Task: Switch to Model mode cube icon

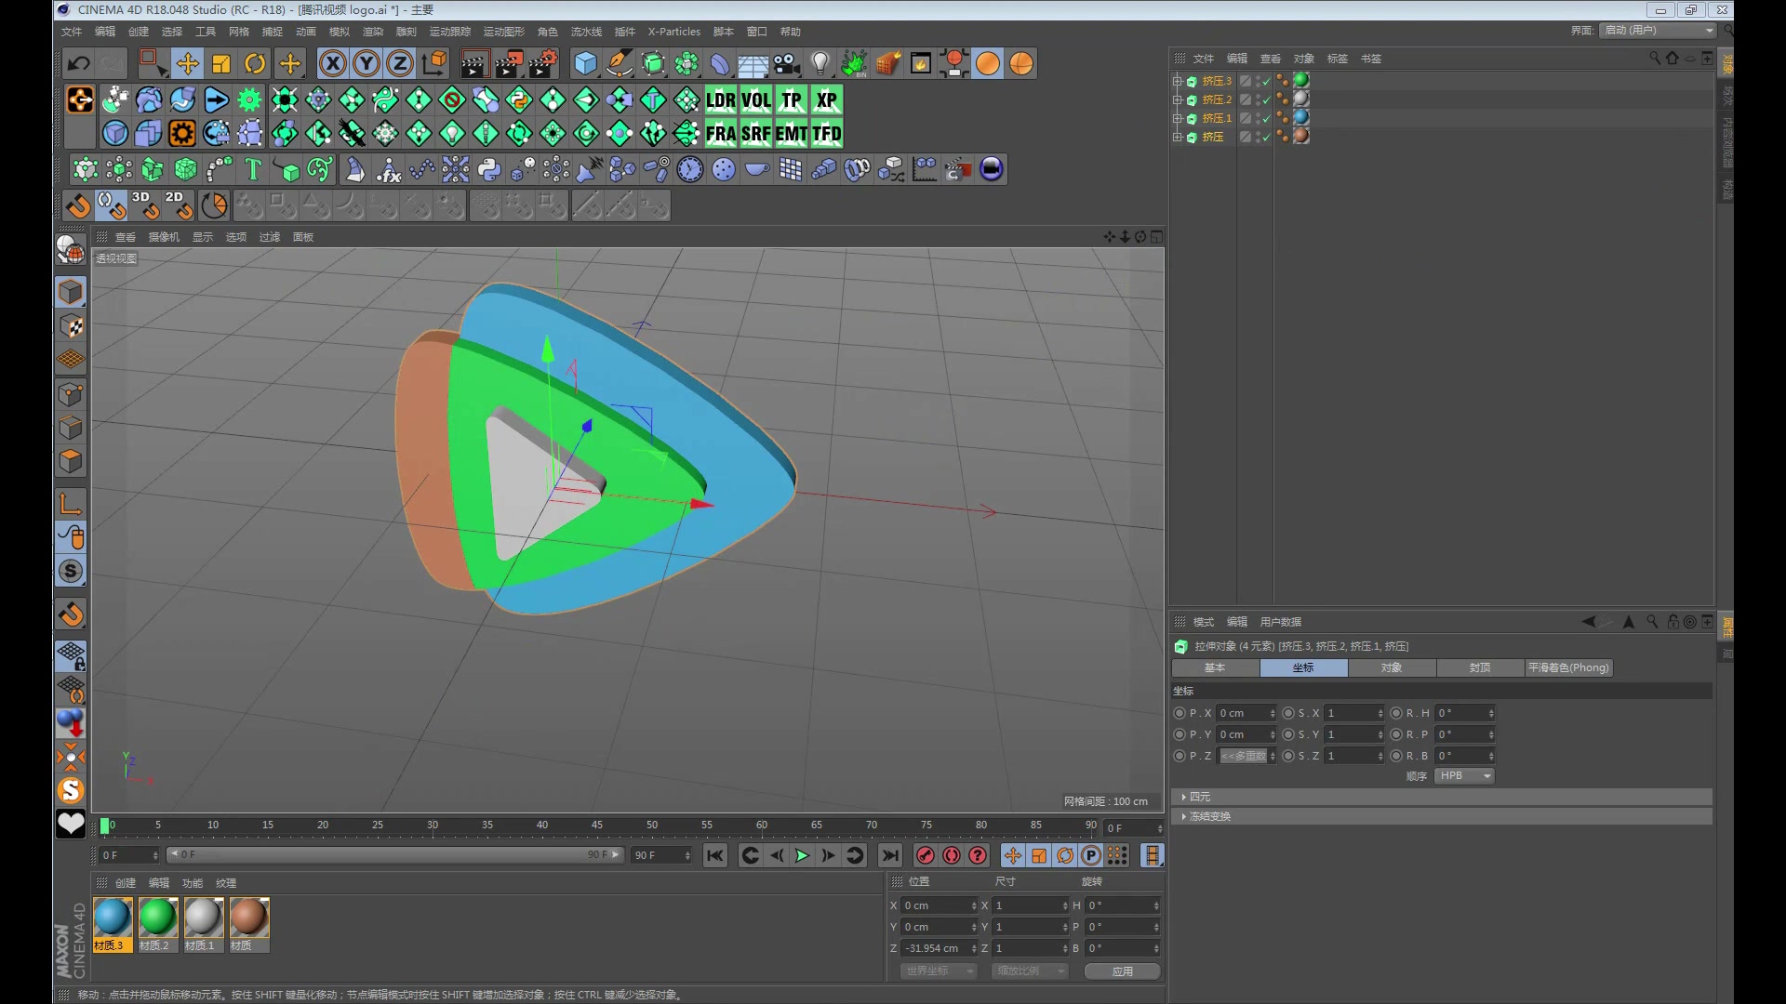Action: click(71, 292)
